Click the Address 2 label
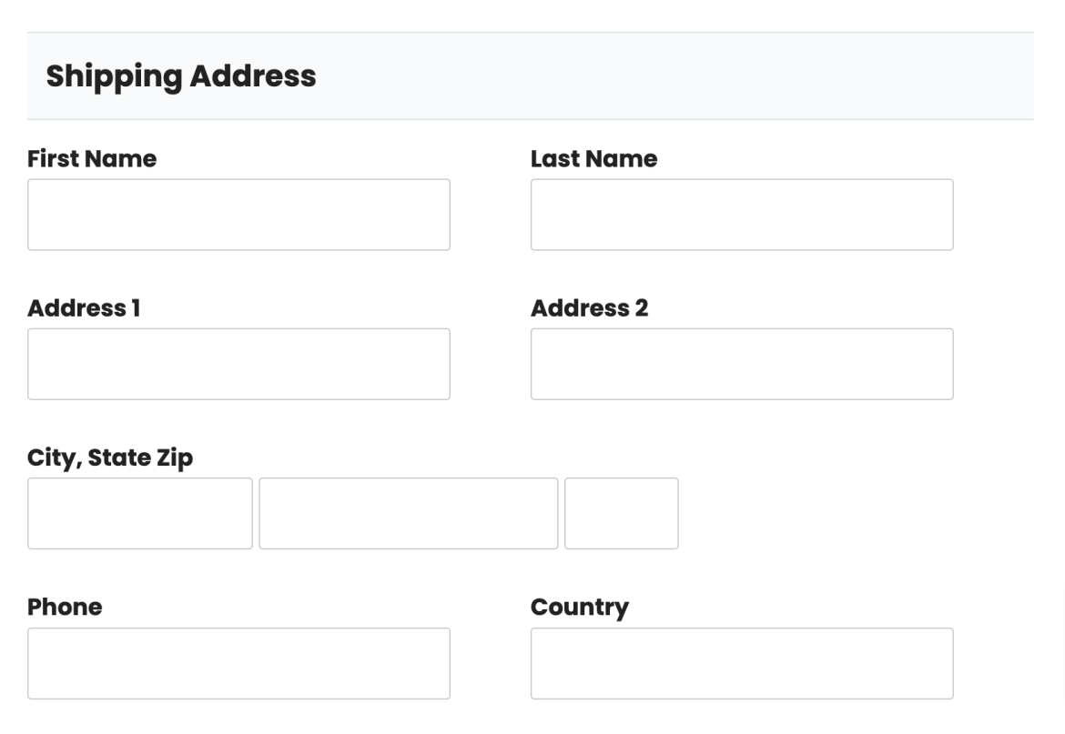1065x734 pixels. pos(588,307)
